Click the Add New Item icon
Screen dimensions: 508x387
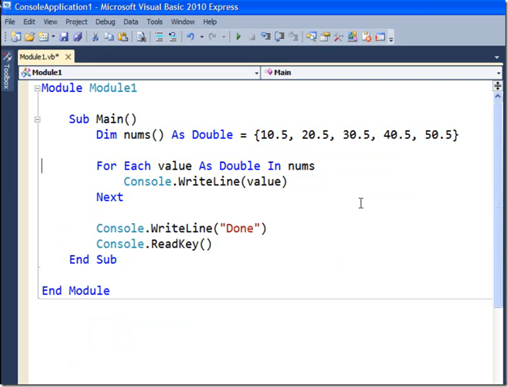[x=44, y=37]
